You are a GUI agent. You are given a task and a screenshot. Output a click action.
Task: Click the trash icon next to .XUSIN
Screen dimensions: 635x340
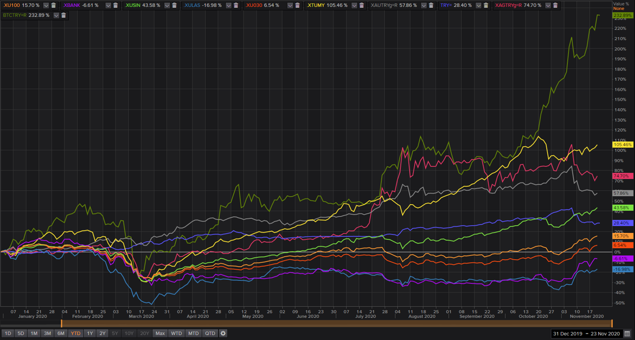(175, 5)
